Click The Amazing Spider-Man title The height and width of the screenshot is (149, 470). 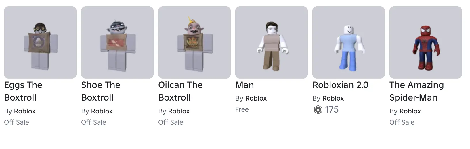pyautogui.click(x=417, y=91)
